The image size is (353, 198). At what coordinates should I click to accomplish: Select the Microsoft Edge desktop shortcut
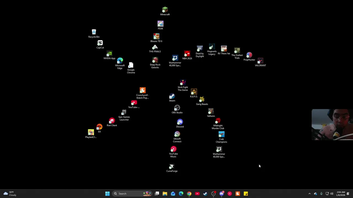click(x=120, y=64)
